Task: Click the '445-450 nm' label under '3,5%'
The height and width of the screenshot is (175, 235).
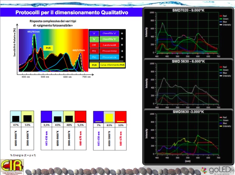Action: pos(46,139)
